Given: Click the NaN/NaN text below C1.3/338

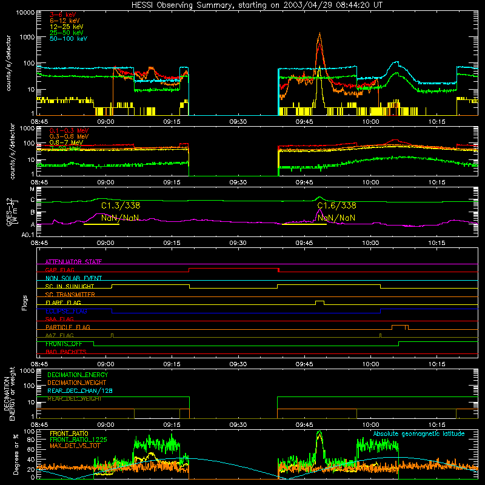Looking at the screenshot, I should (120, 218).
